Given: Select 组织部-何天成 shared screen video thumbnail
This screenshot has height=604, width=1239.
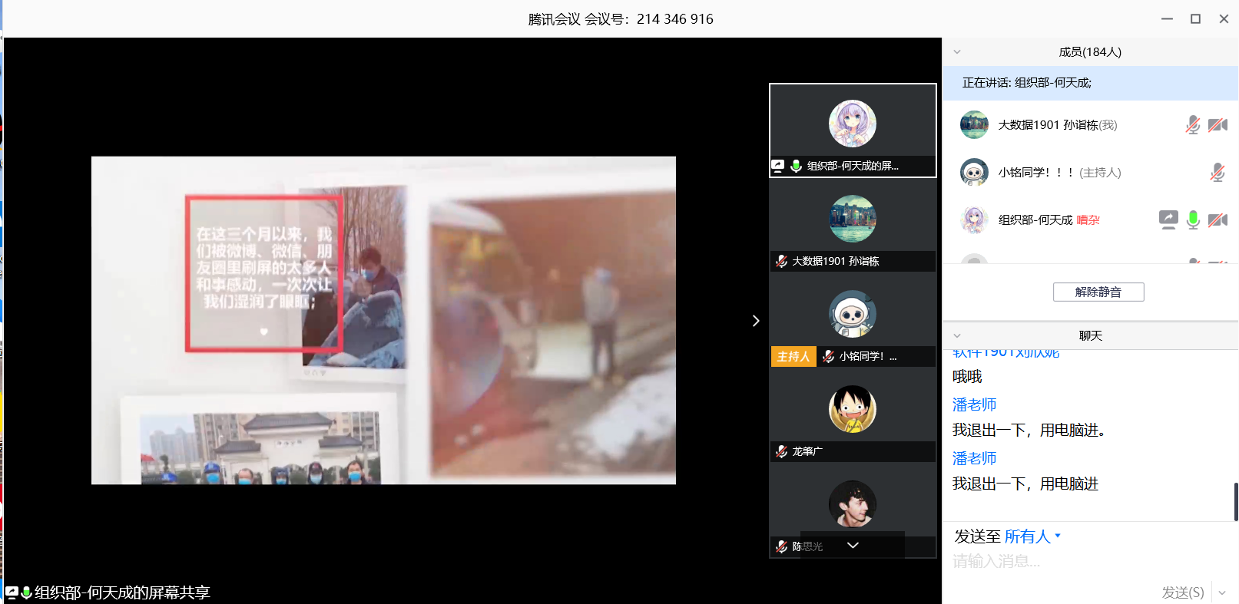Looking at the screenshot, I should (x=853, y=130).
